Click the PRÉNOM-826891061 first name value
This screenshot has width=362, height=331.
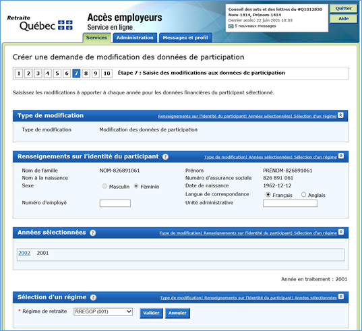[x=288, y=171]
